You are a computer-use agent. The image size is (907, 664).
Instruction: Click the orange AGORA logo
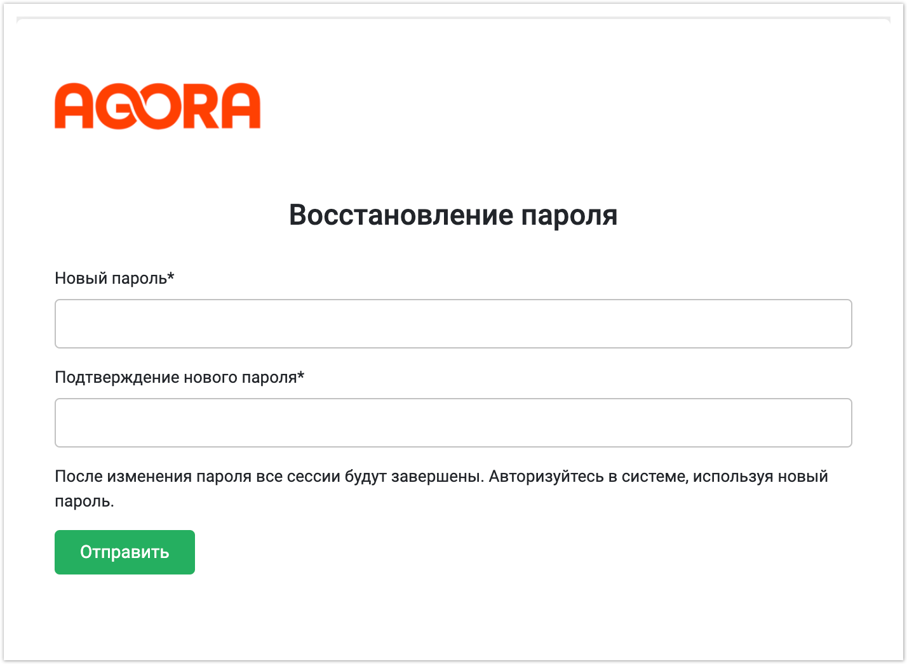pyautogui.click(x=158, y=106)
